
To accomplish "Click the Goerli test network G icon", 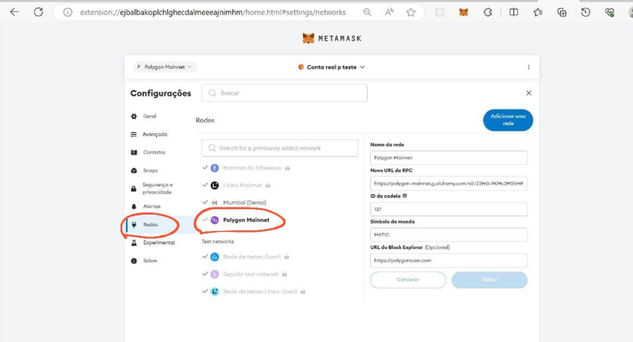I will point(215,257).
